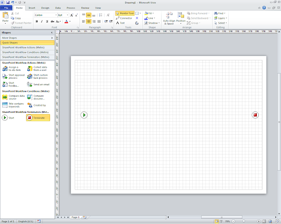Viewport: 281px width, 224px height.
Task: Expand the More Shapes menu
Action: click(x=27, y=38)
